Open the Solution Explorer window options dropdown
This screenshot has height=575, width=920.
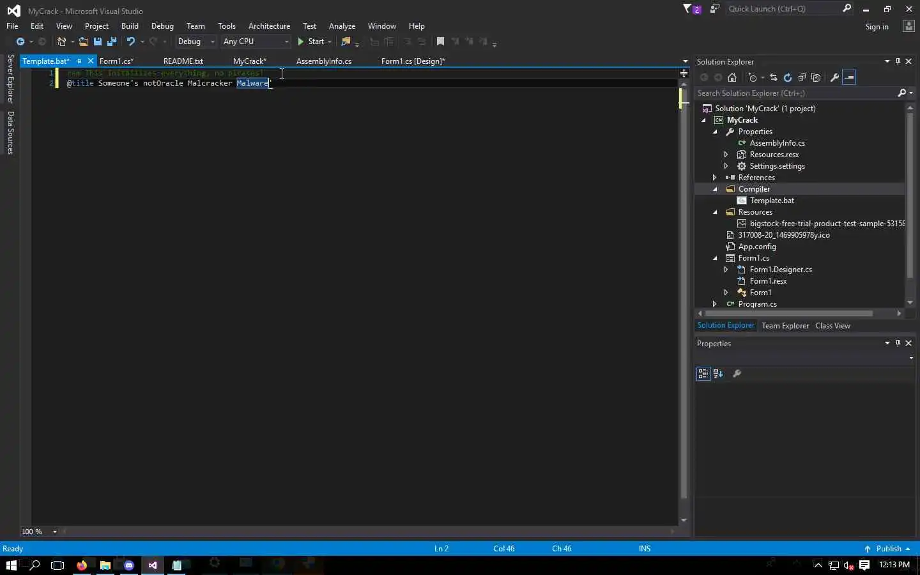click(887, 61)
